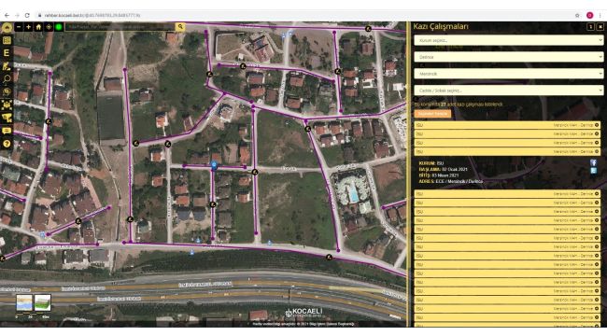This screenshot has height=336, width=607.
Task: Toggle the green status indicator button
Action: [x=59, y=27]
